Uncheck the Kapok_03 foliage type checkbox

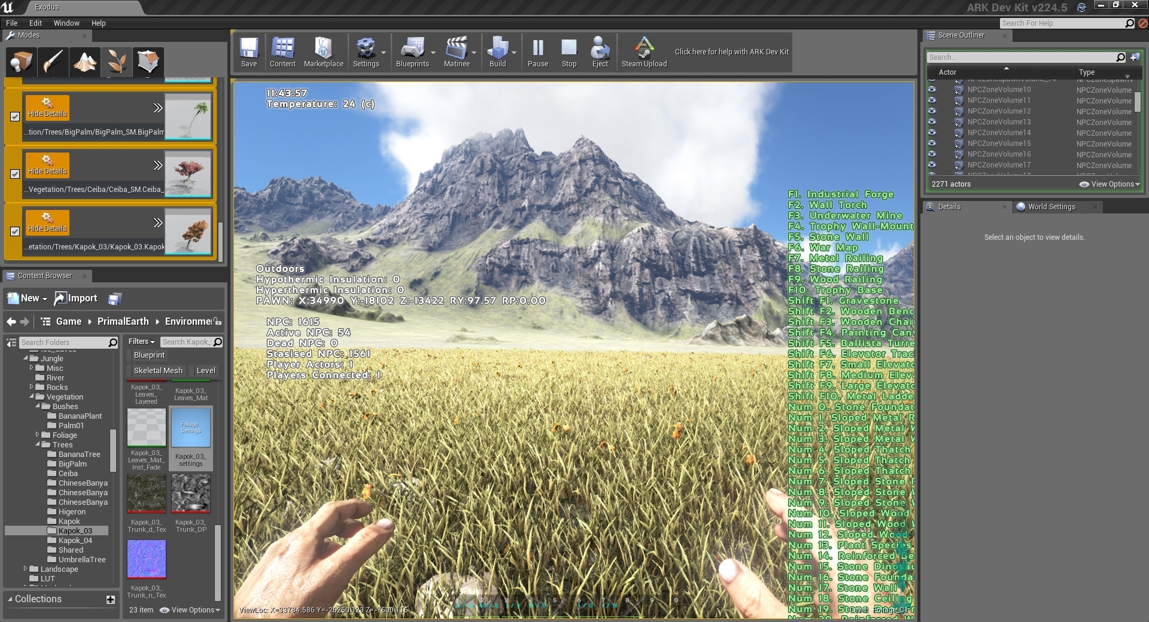pyautogui.click(x=15, y=231)
